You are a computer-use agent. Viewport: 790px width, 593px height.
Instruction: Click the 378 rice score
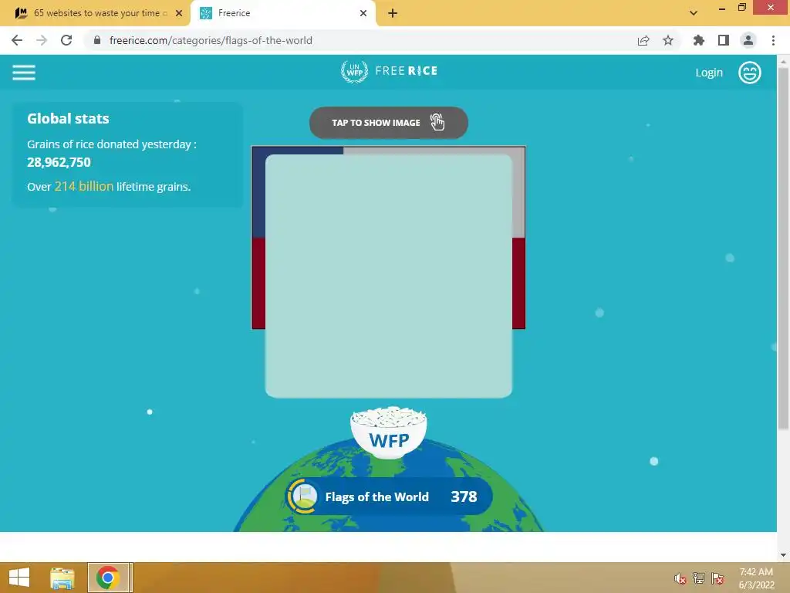[x=464, y=496]
